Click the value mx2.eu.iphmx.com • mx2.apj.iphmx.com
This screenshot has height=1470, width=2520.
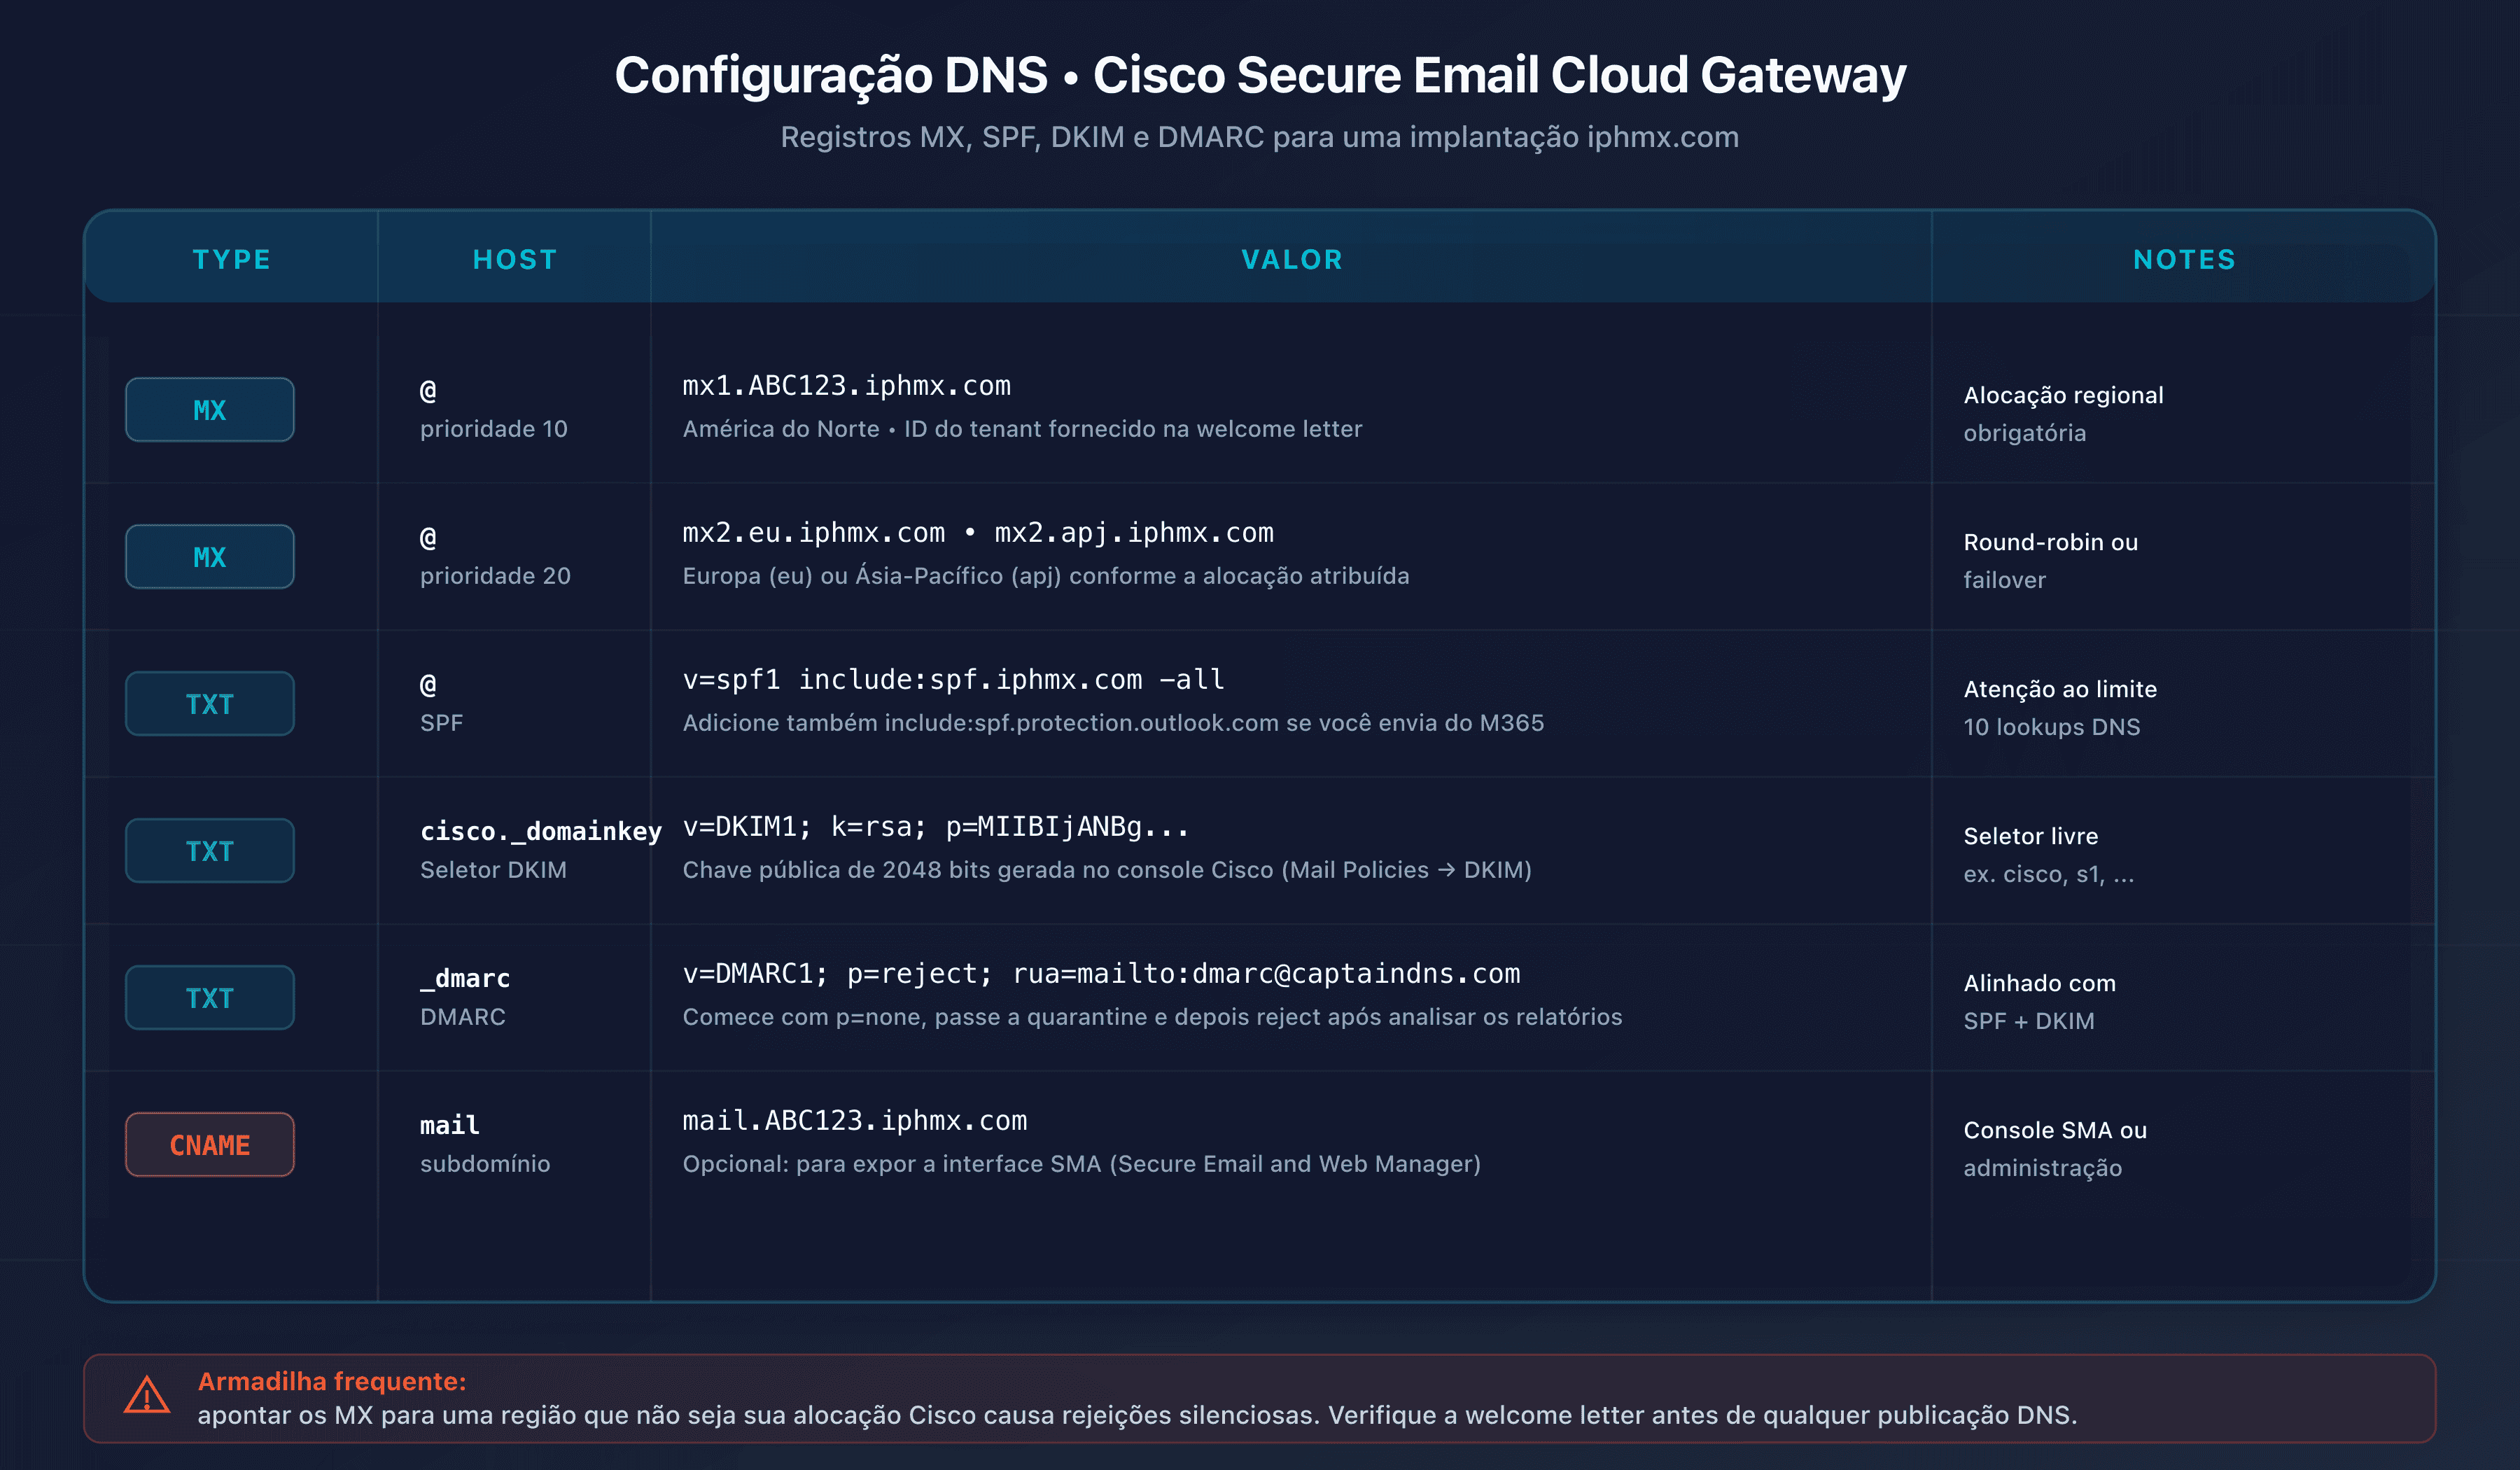978,533
